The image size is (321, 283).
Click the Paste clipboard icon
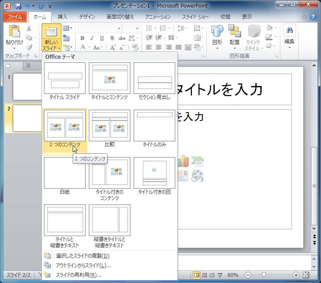coord(14,31)
